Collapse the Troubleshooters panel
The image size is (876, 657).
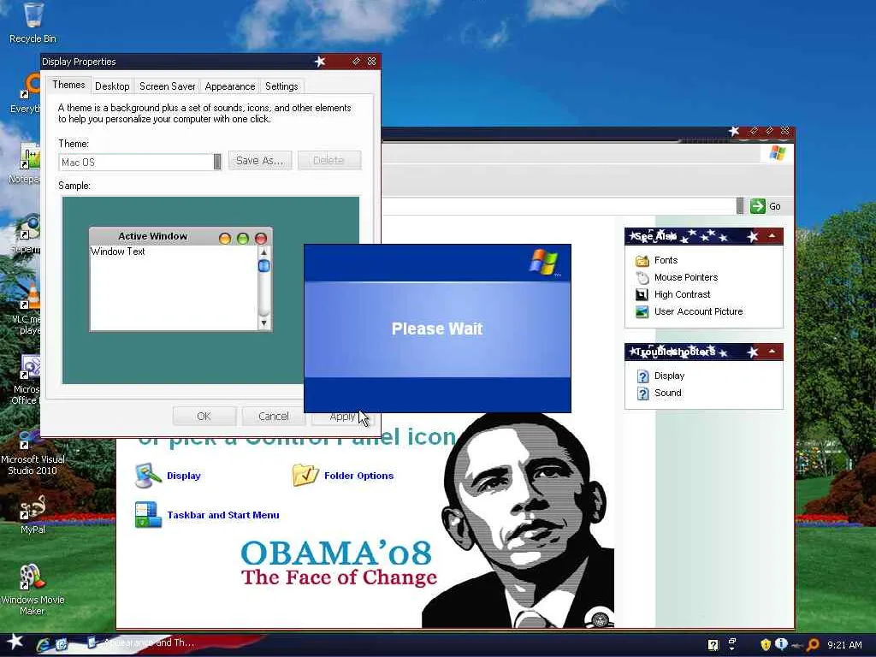(772, 352)
